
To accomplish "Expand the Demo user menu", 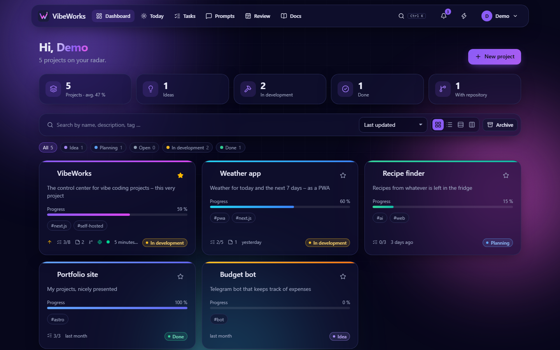I will [499, 16].
